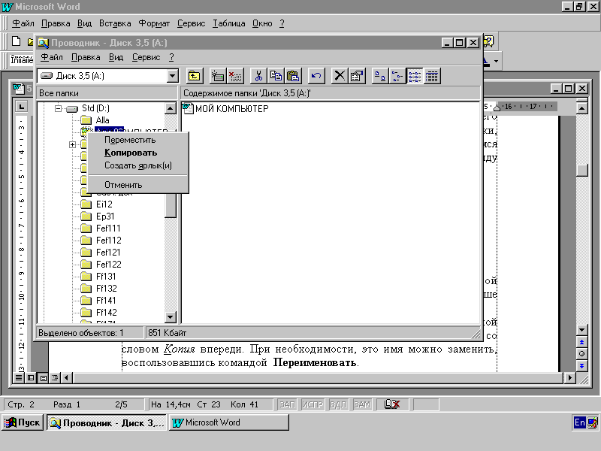The height and width of the screenshot is (451, 601).
Task: Open Word's font color dropdown arrow
Action: pos(497,61)
